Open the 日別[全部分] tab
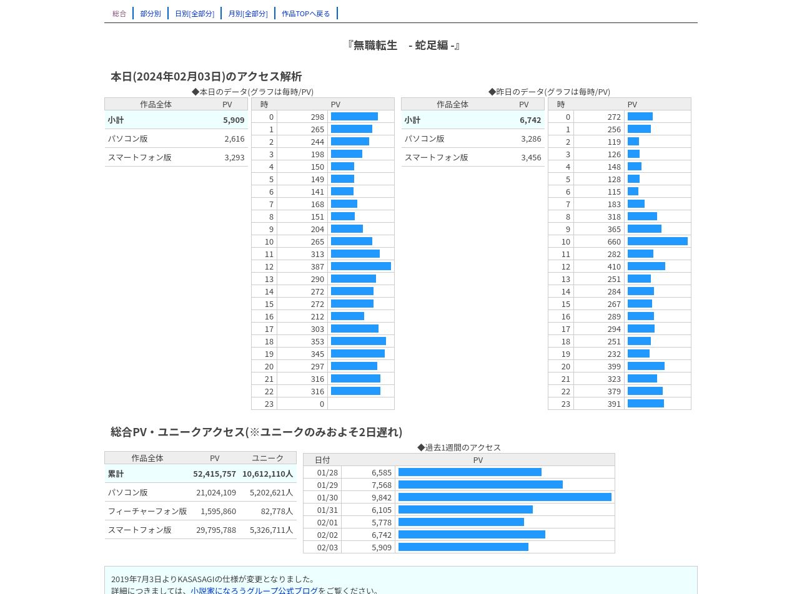 pyautogui.click(x=194, y=13)
